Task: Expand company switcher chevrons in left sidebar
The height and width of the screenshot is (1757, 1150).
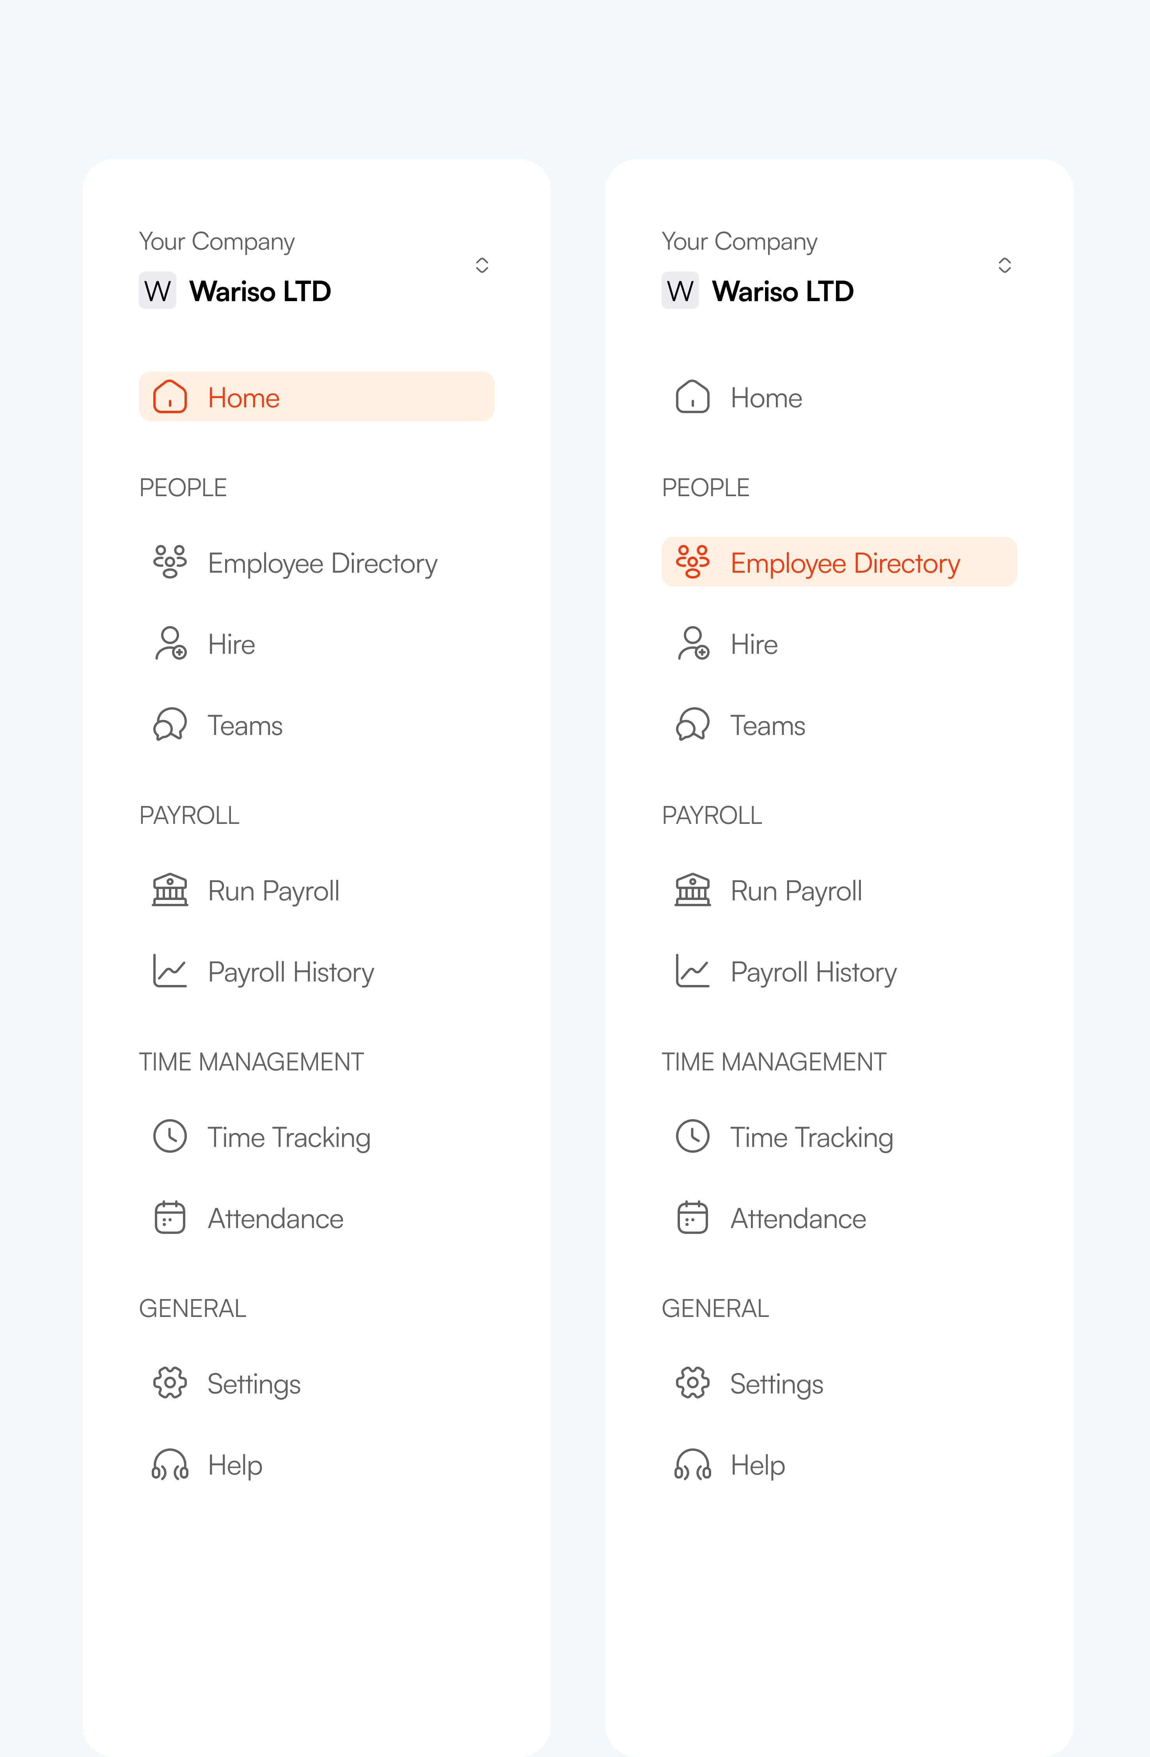Action: pyautogui.click(x=482, y=266)
